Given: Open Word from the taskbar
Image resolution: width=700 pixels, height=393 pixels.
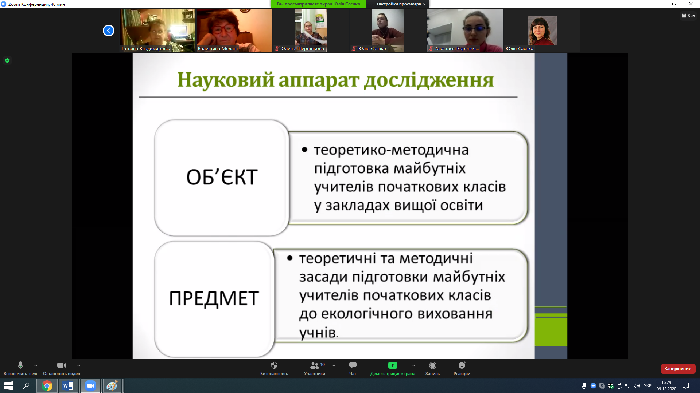Looking at the screenshot, I should [68, 386].
